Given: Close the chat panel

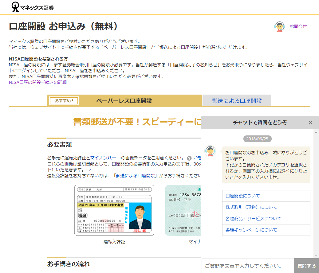Looking at the screenshot, I should 310,123.
